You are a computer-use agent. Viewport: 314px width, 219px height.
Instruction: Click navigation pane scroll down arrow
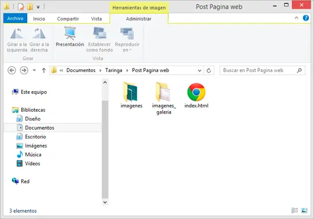105,202
